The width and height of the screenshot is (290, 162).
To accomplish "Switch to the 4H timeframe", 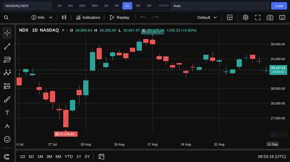I will 117,6.
